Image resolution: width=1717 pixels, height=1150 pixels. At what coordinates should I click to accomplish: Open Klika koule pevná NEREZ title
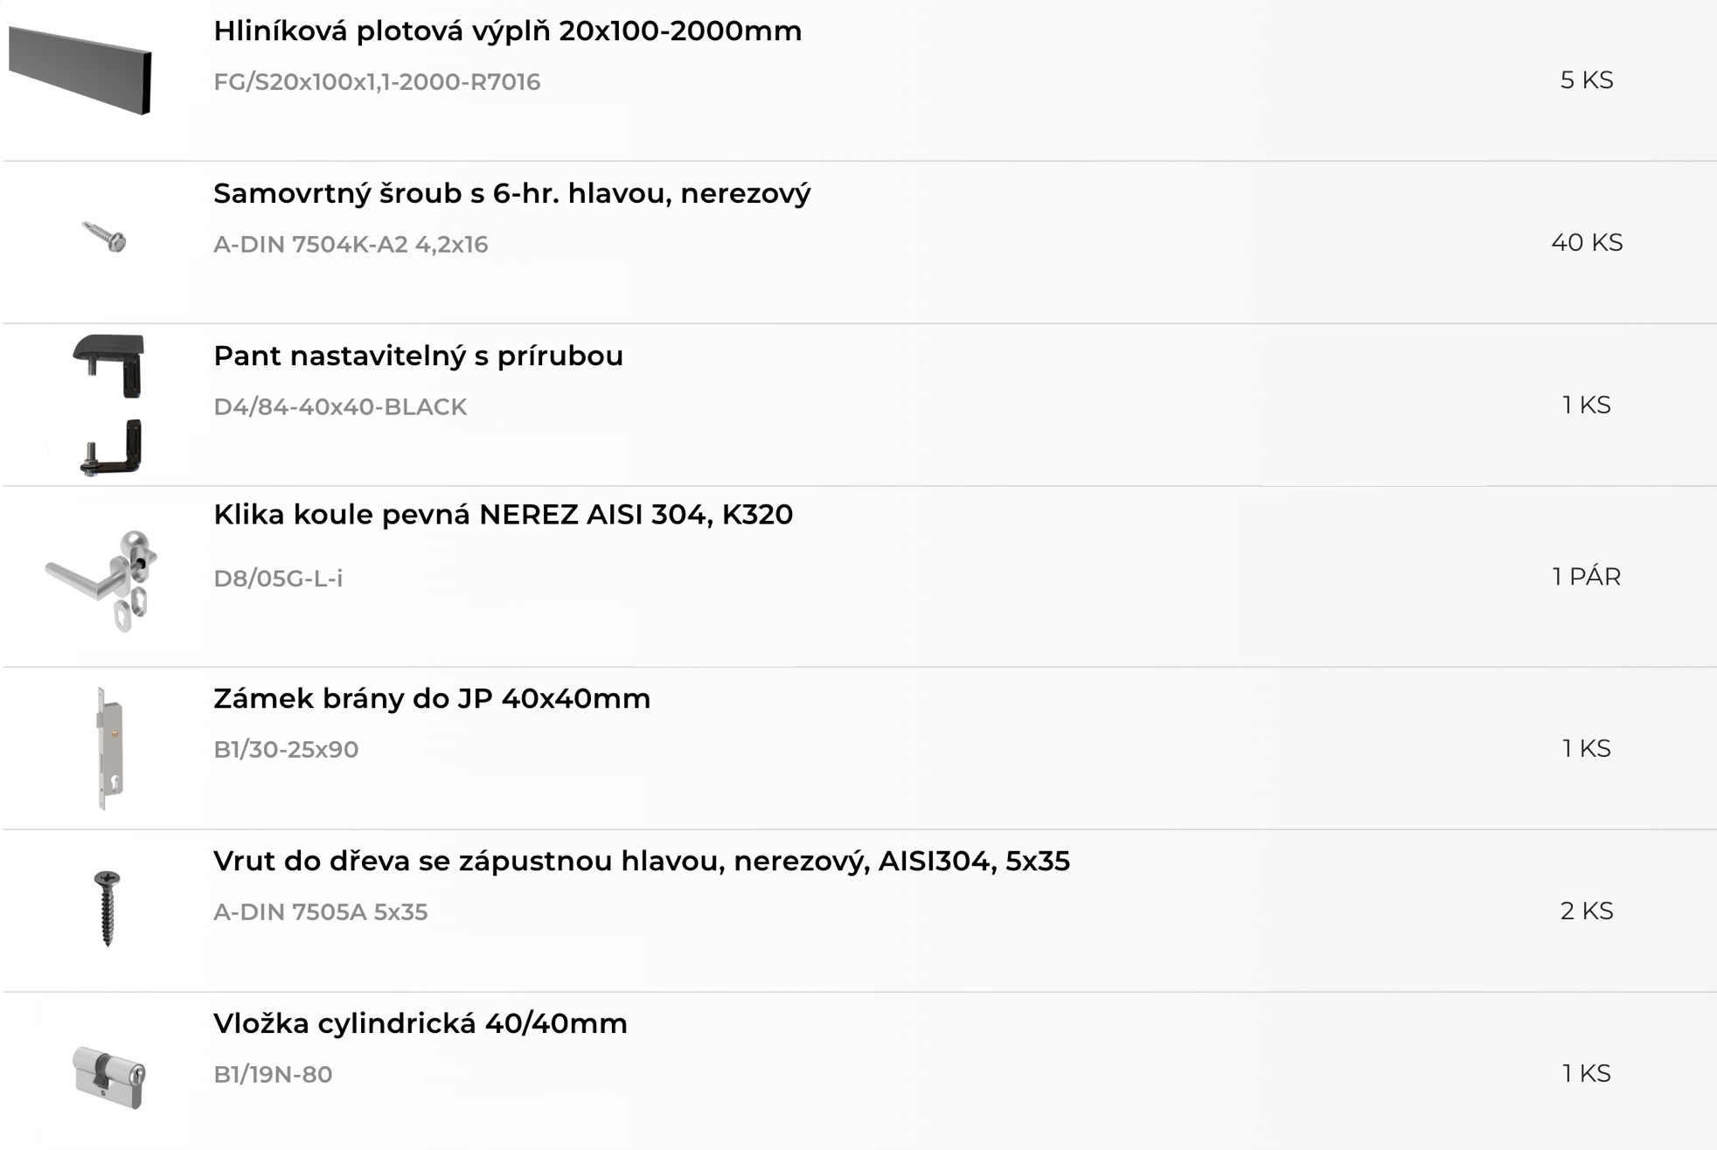[503, 515]
